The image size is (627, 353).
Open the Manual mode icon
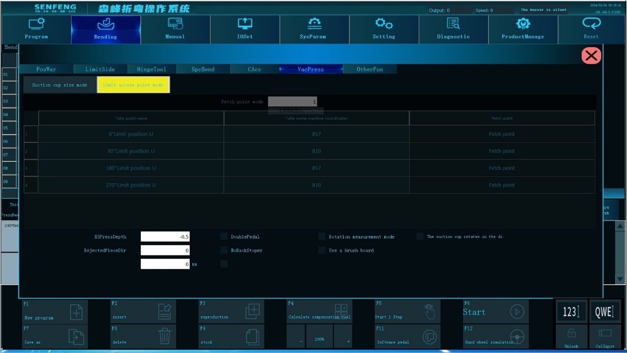(175, 24)
